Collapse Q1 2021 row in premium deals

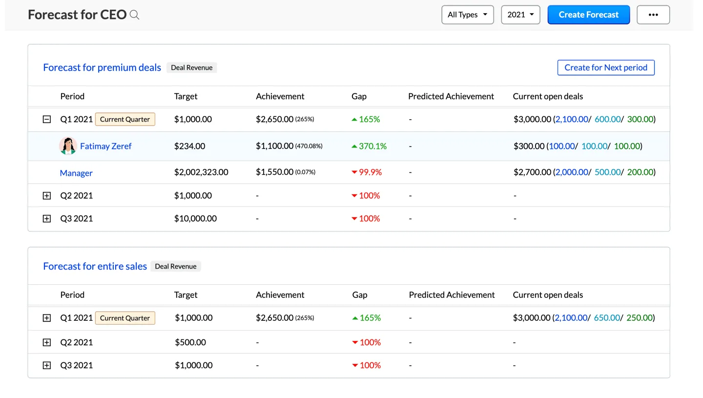click(x=47, y=119)
